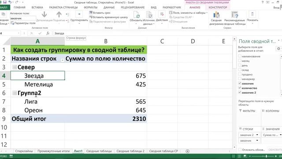
Task: Insert slicer via Вставить срез
Action: (x=100, y=13)
